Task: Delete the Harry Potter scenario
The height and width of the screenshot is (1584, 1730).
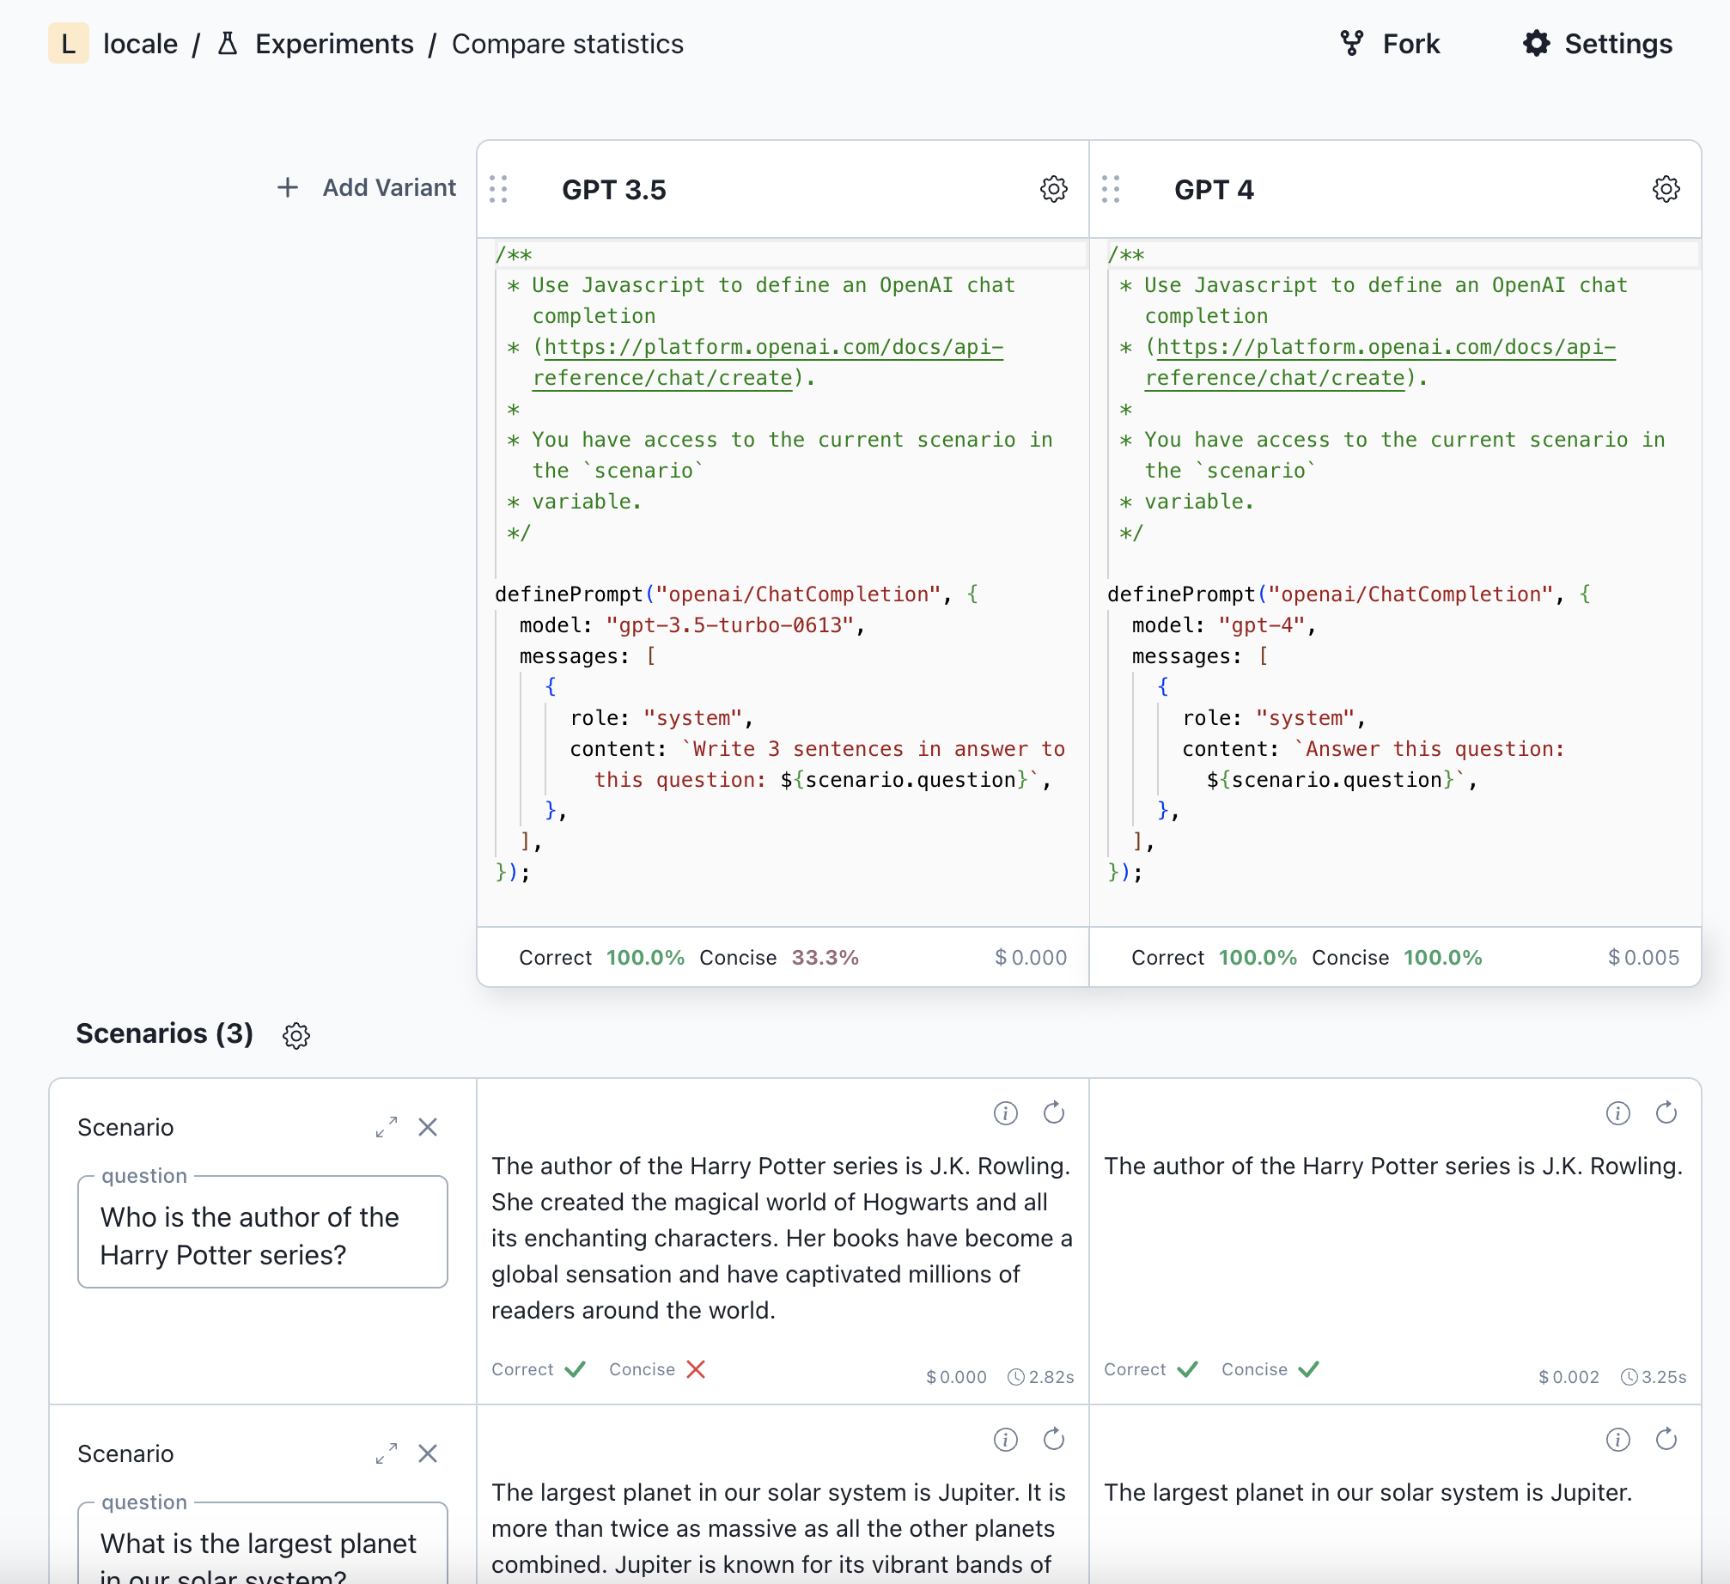Action: coord(428,1127)
